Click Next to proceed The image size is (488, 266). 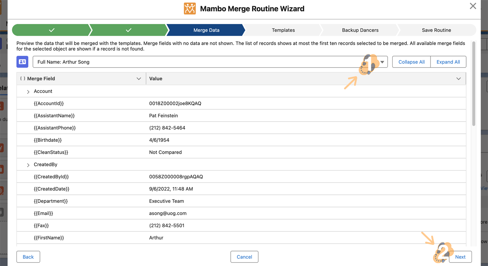pyautogui.click(x=460, y=257)
